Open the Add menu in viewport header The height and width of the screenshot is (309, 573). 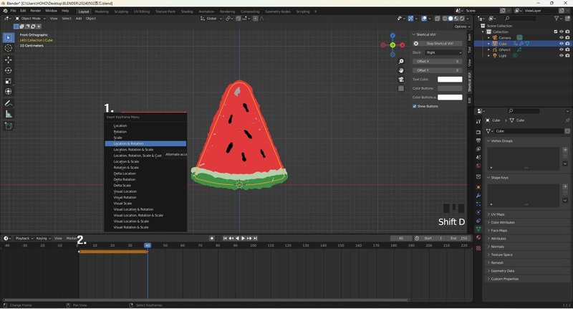(79, 19)
